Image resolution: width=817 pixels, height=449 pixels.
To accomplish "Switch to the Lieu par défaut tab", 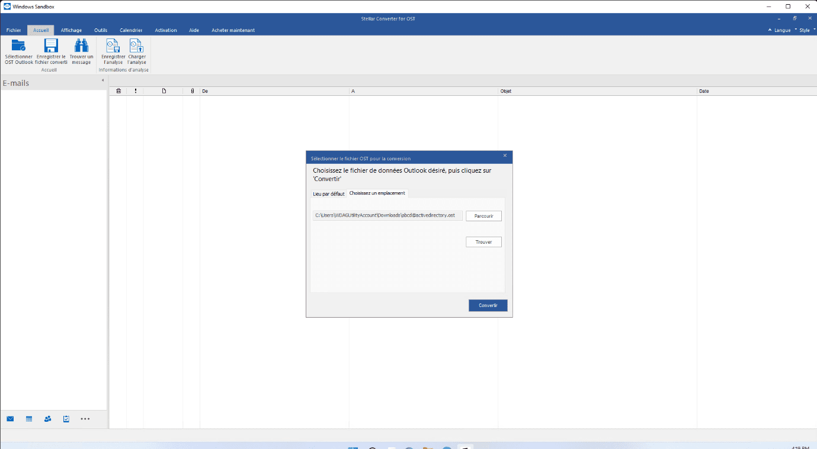I will coord(328,193).
